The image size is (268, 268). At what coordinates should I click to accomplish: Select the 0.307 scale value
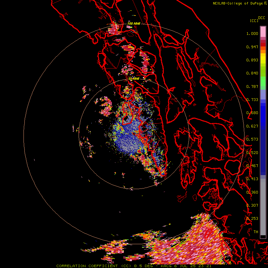click(x=252, y=205)
